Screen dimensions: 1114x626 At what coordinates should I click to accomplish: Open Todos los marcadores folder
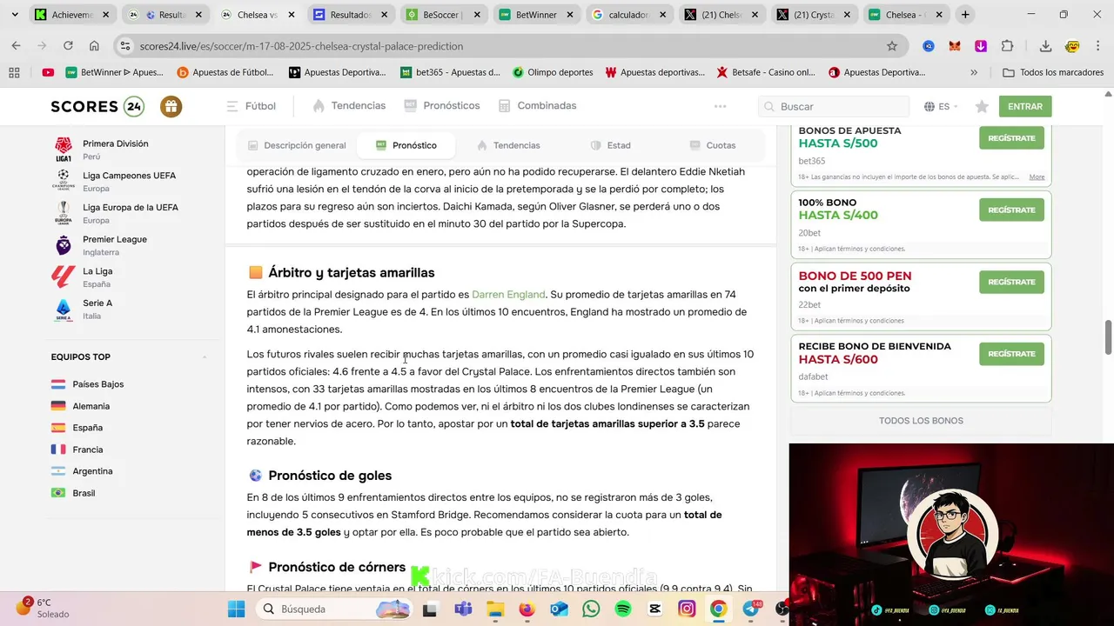pyautogui.click(x=1054, y=72)
